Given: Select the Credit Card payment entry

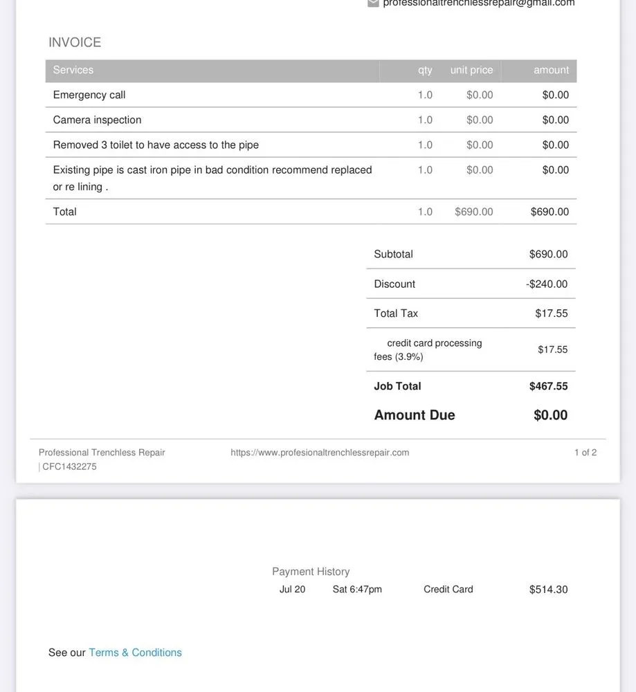Looking at the screenshot, I should coord(448,590).
